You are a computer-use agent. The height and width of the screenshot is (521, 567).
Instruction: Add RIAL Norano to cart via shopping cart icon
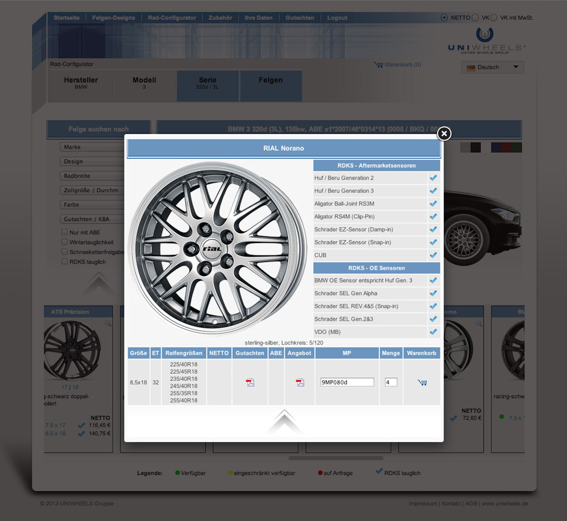[422, 381]
